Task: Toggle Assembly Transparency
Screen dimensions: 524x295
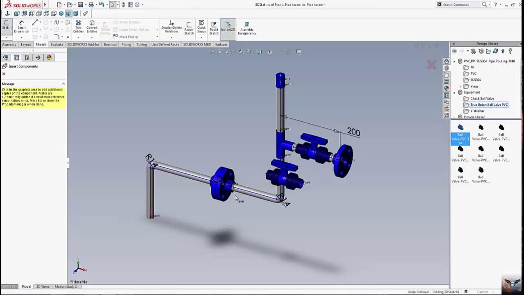Action: tap(246, 28)
